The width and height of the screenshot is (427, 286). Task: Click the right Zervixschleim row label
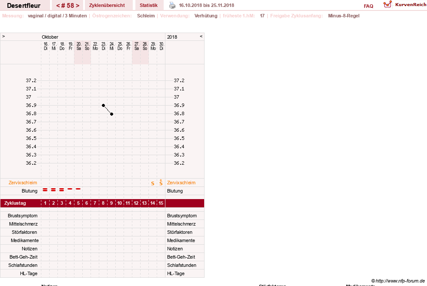(x=181, y=183)
